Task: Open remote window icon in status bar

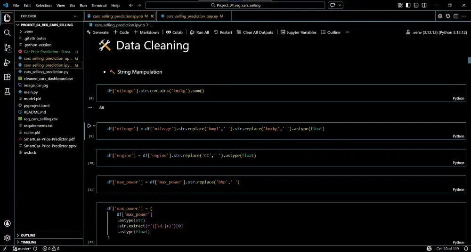Action: click(5, 249)
